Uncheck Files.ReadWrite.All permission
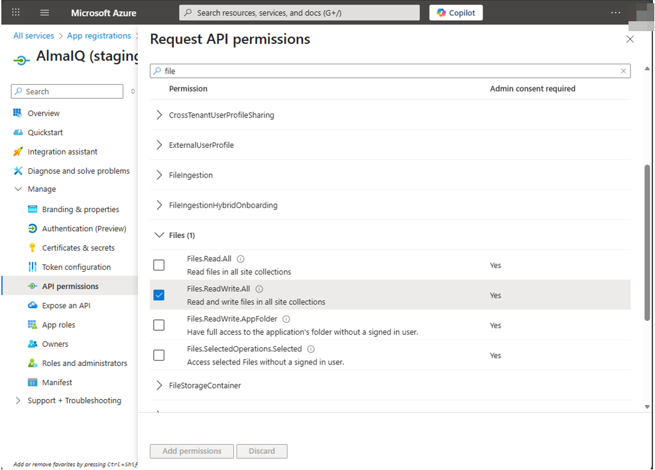Screen dimensions: 655x470 coord(158,295)
